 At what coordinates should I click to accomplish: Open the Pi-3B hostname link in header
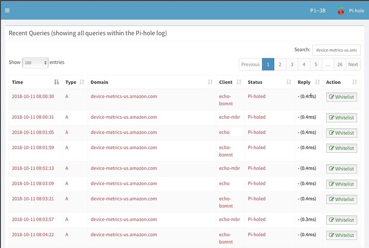pos(318,11)
